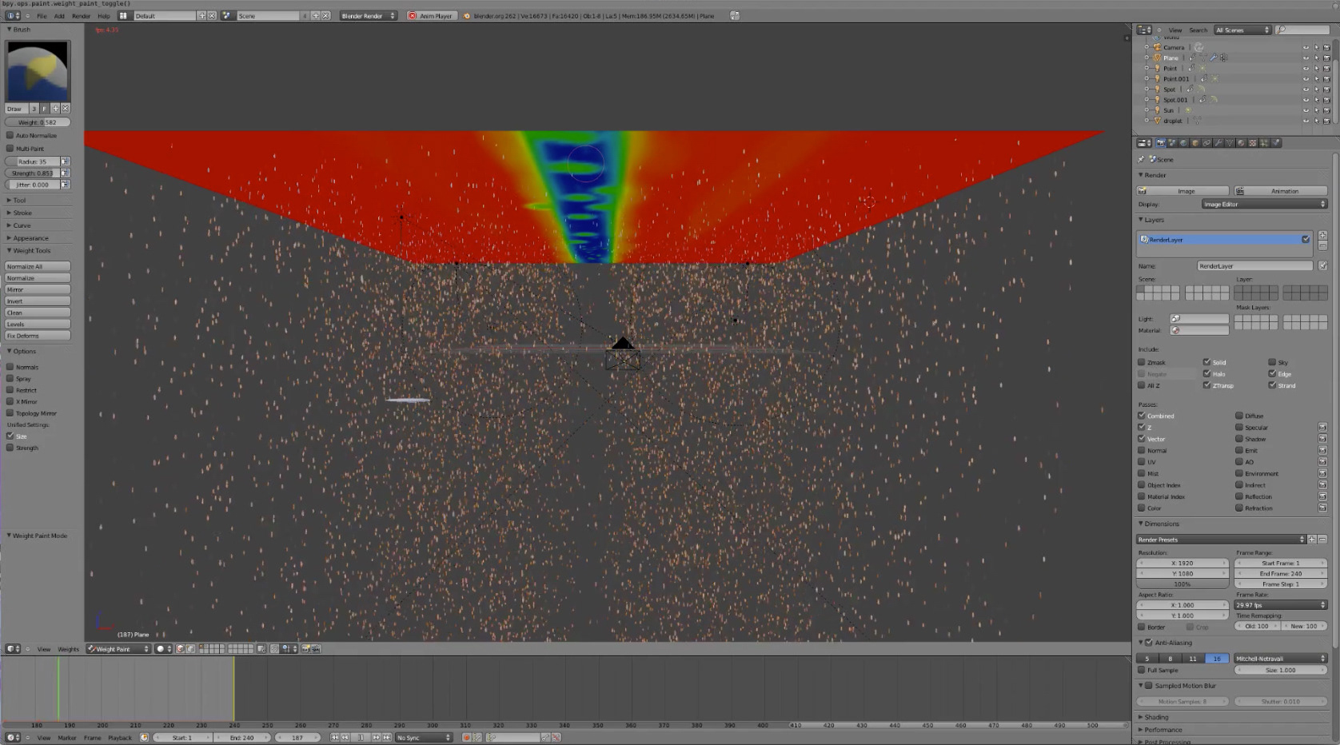Open the Add menu in top bar
The image size is (1340, 745).
click(x=59, y=15)
